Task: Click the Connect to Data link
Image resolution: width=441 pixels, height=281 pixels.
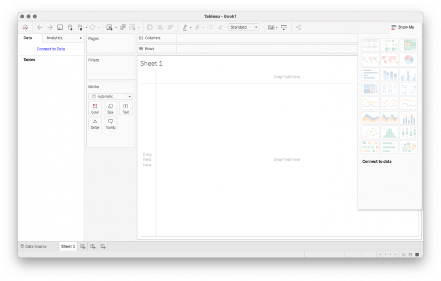Action: point(51,49)
